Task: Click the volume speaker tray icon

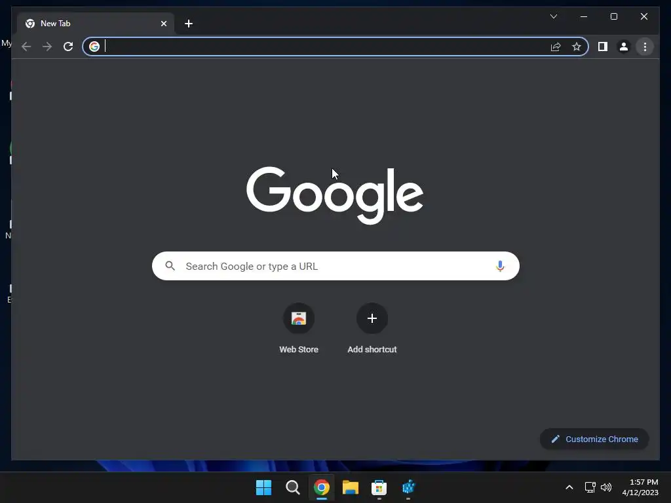Action: pos(606,487)
